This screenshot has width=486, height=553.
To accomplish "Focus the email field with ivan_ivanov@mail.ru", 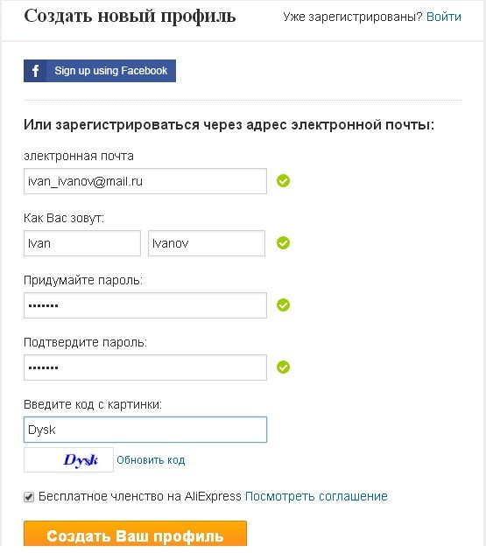I will 145,181.
